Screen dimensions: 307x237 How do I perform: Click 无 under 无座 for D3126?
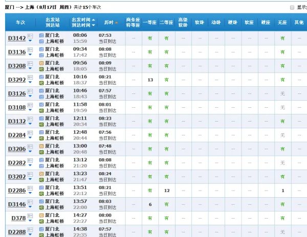282,94
